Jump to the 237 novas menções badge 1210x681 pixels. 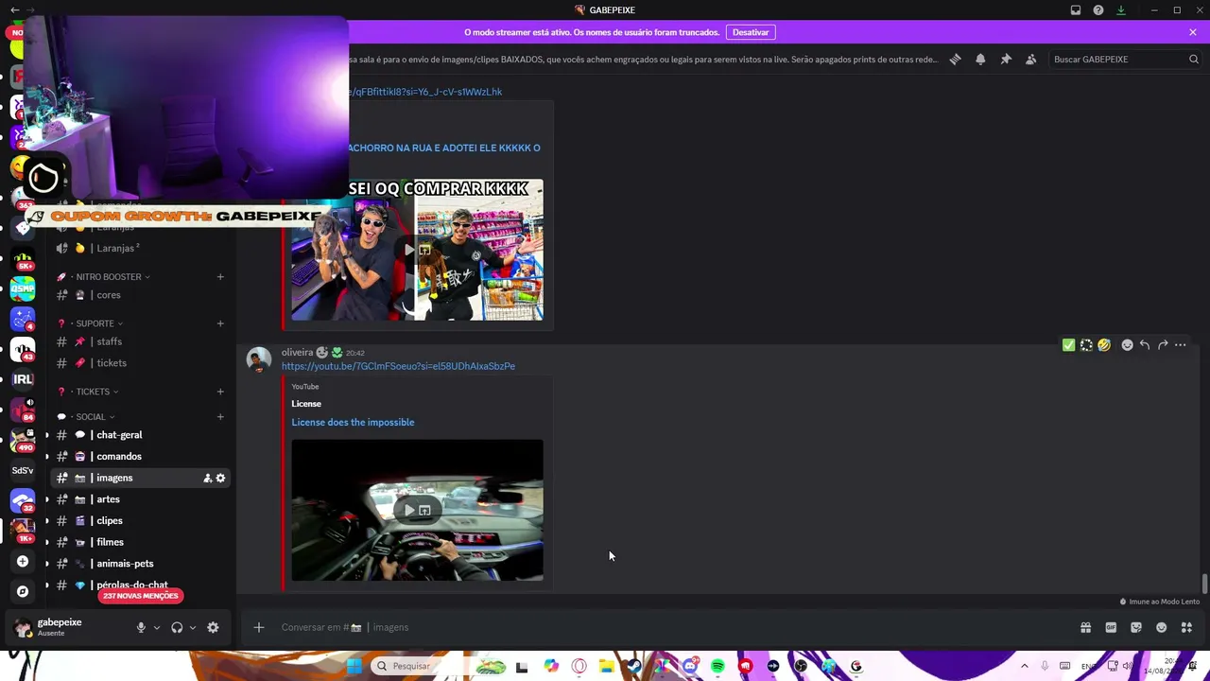point(141,596)
